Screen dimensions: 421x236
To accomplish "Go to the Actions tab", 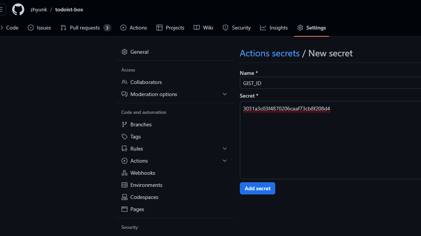I will point(134,28).
